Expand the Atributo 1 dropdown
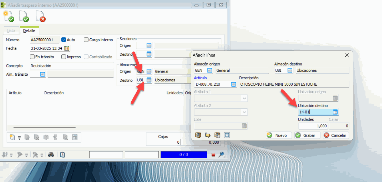382x182 pixels. [244, 98]
